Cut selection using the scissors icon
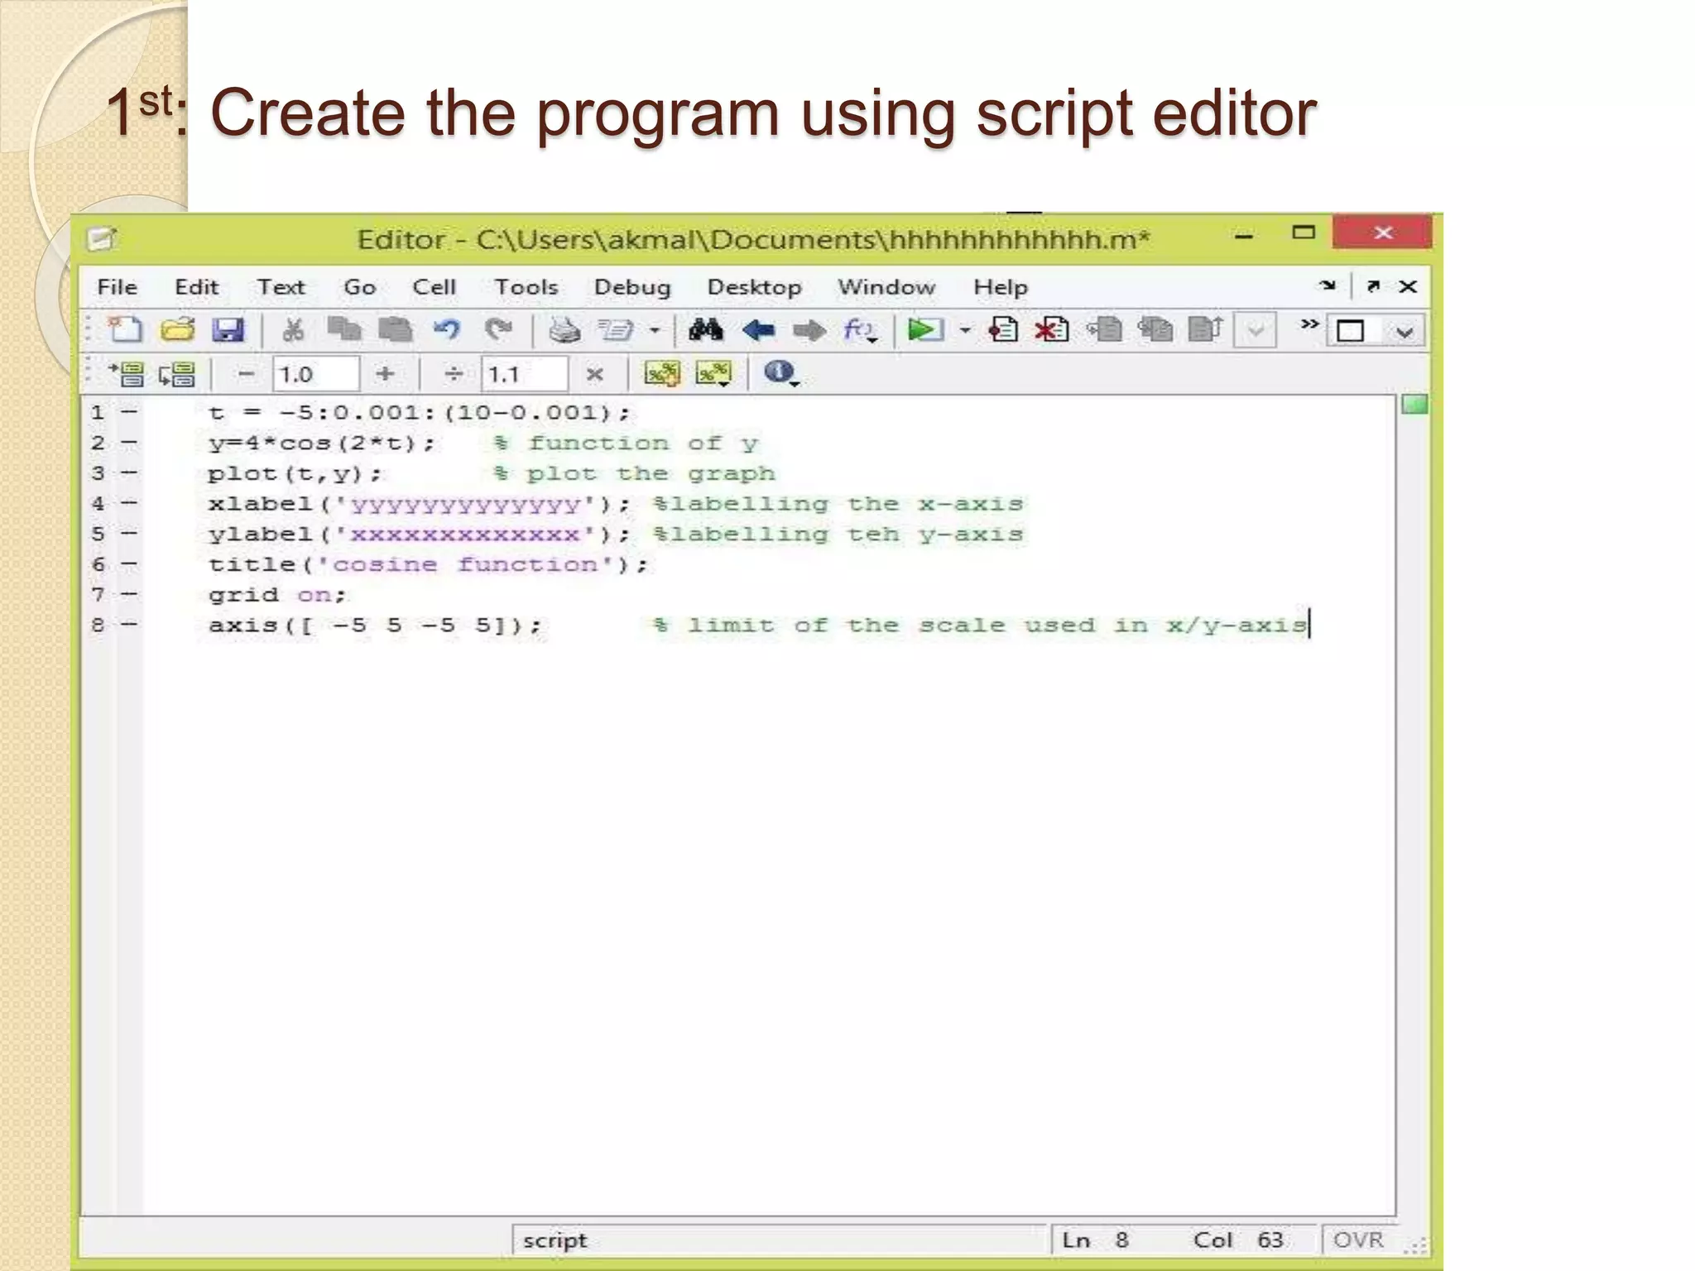Image resolution: width=1695 pixels, height=1271 pixels. pos(292,330)
